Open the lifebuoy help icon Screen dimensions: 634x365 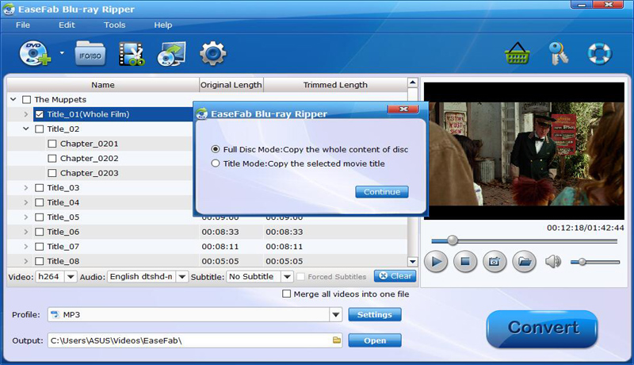(600, 53)
